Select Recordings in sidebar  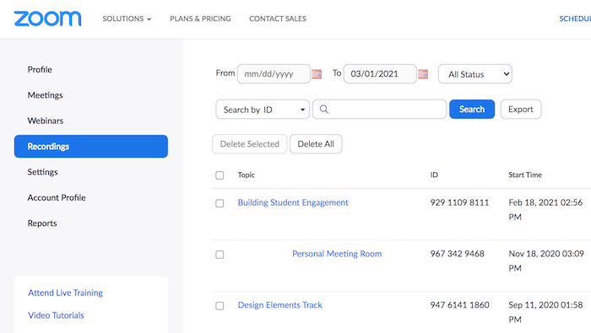[x=91, y=147]
